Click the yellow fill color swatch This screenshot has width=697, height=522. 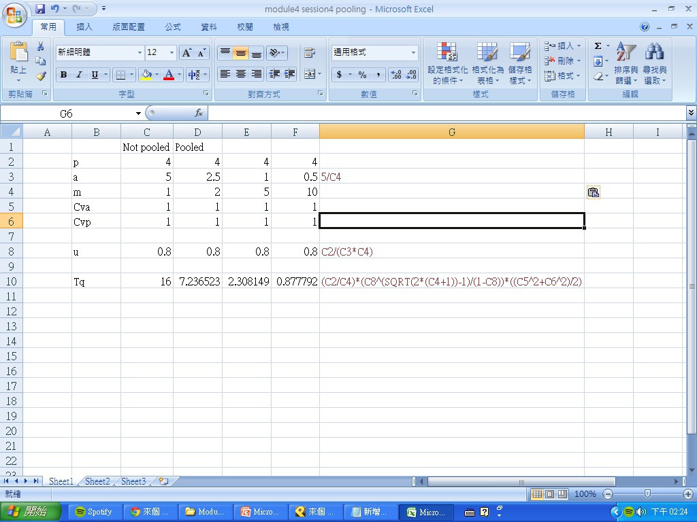[x=146, y=75]
